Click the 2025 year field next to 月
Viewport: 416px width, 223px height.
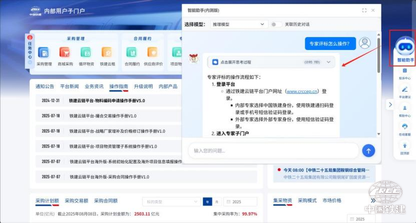[x=240, y=202]
